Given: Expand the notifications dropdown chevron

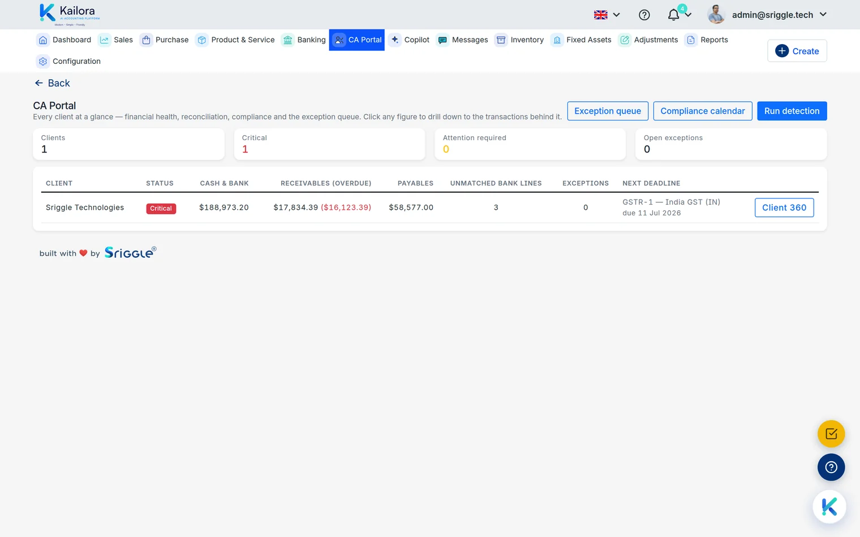Looking at the screenshot, I should pos(688,15).
